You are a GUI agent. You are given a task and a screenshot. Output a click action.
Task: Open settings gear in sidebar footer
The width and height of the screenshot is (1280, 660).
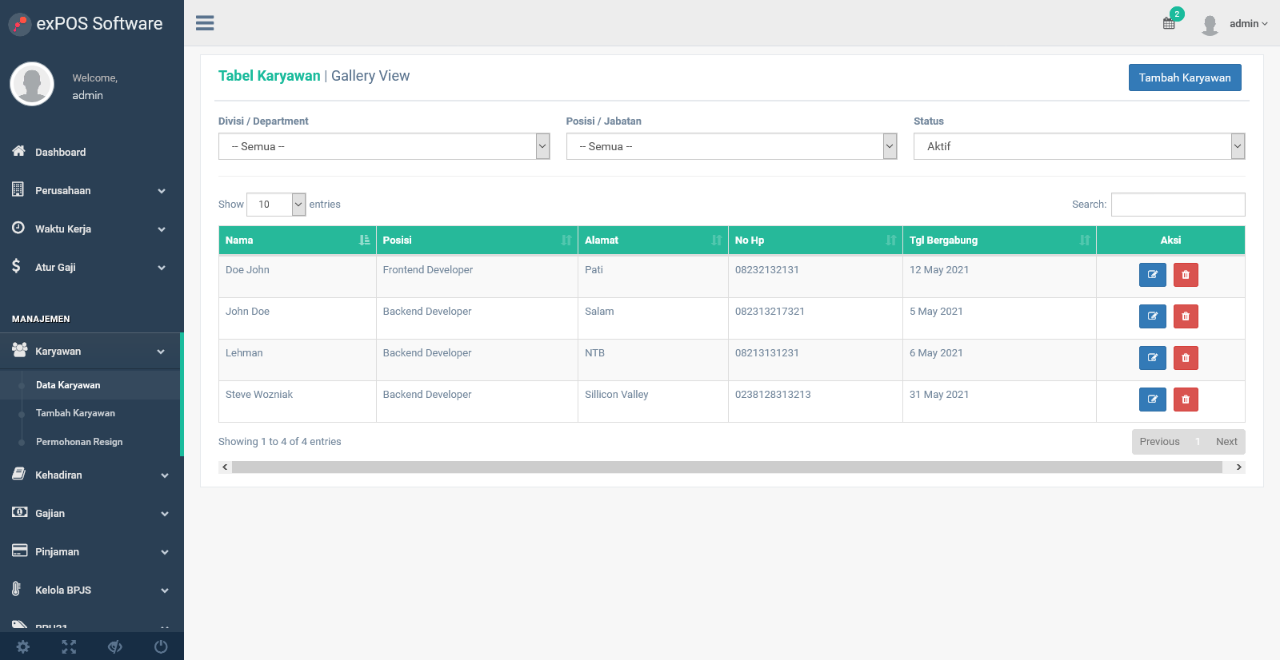pyautogui.click(x=23, y=646)
